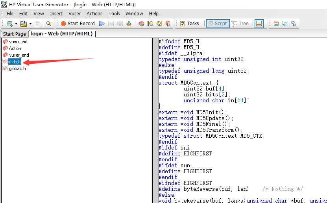
Task: Open the New Script dropdown arrow
Action: 16,24
